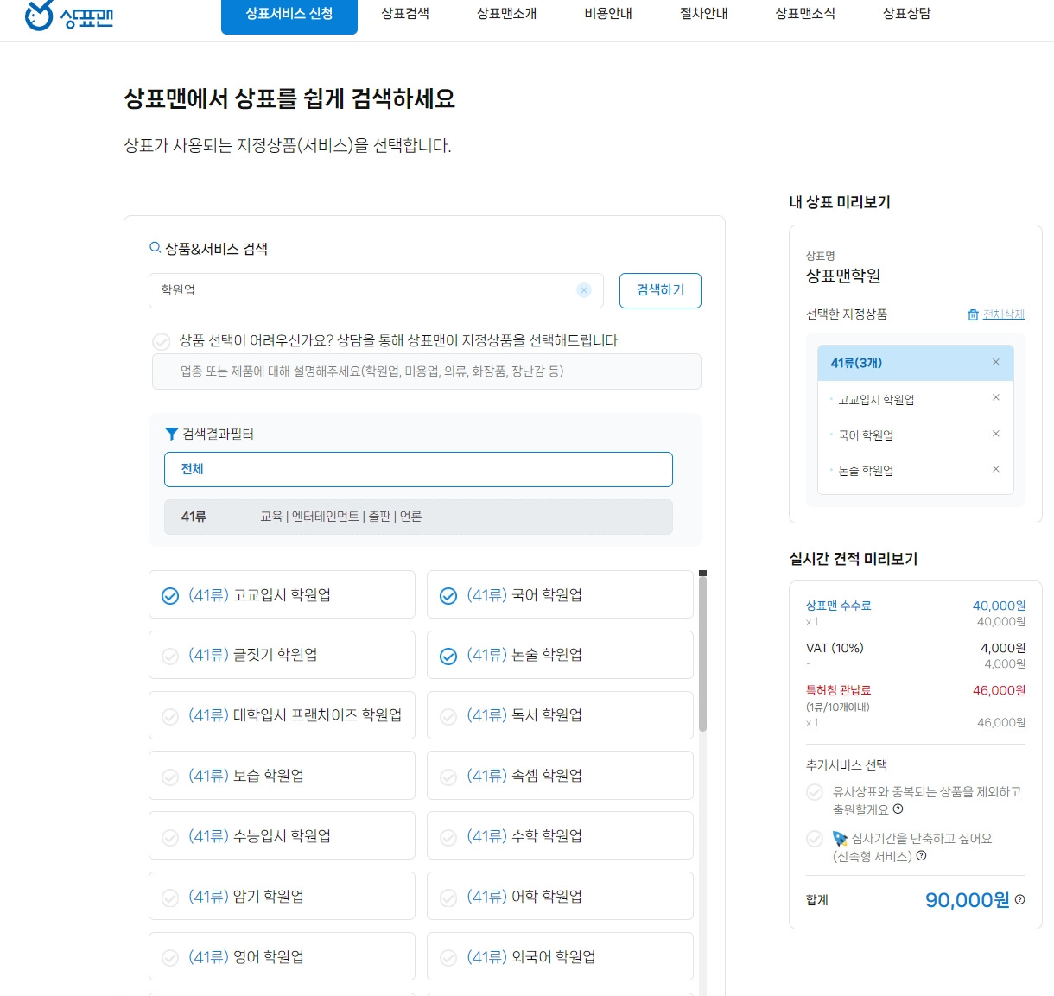Toggle 상담을 통해 지정상품 선택 option
This screenshot has width=1054, height=996.
coord(161,341)
